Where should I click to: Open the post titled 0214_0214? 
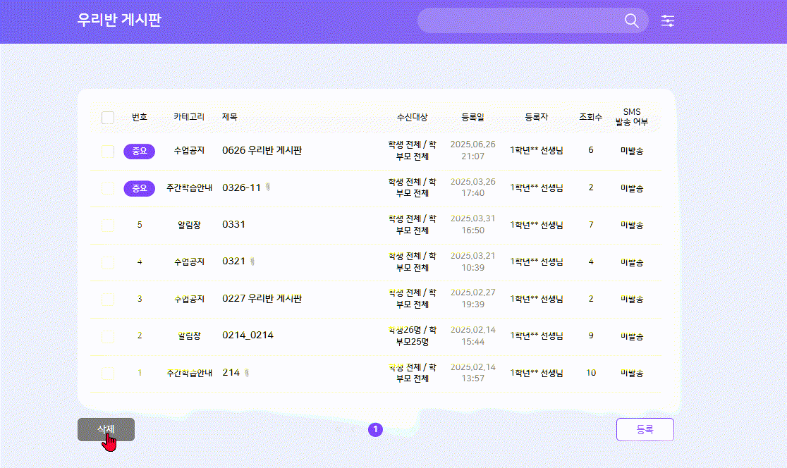[x=248, y=335]
